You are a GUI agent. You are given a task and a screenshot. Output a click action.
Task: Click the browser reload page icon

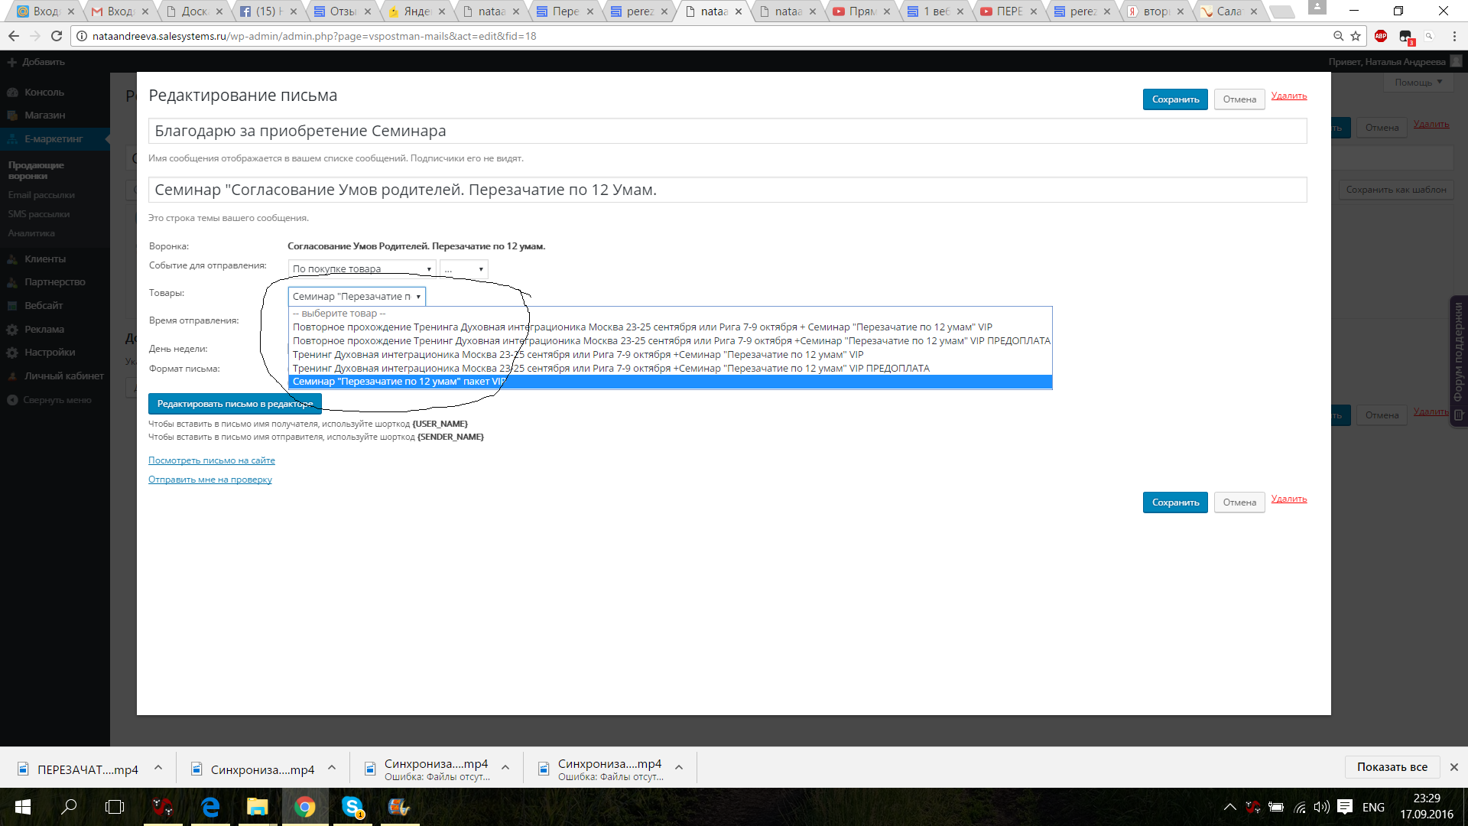coord(57,36)
